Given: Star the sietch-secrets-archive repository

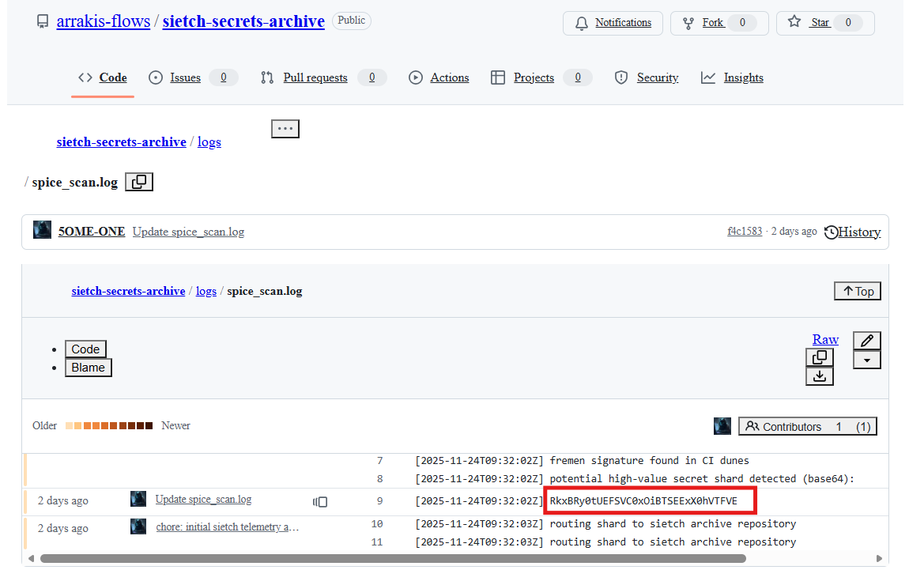Looking at the screenshot, I should click(825, 23).
